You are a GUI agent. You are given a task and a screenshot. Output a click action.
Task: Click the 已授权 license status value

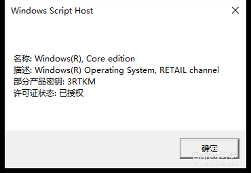[x=71, y=94]
